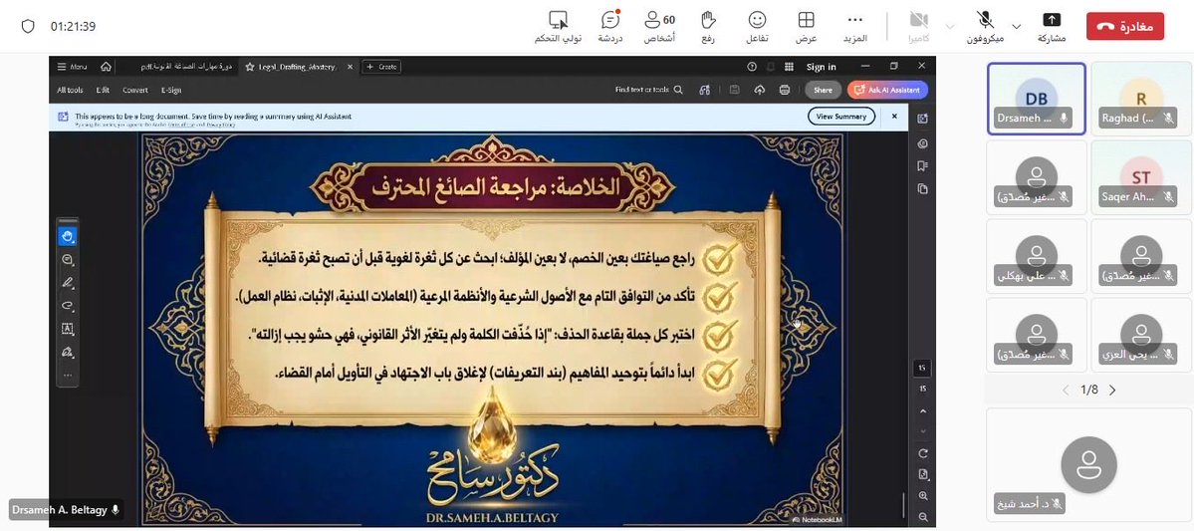Viewport: 1194px width, 531px height.
Task: Open the bookmarks panel icon
Action: [x=923, y=165]
